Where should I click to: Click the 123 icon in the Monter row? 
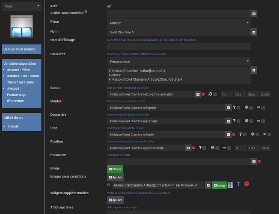click(x=258, y=107)
